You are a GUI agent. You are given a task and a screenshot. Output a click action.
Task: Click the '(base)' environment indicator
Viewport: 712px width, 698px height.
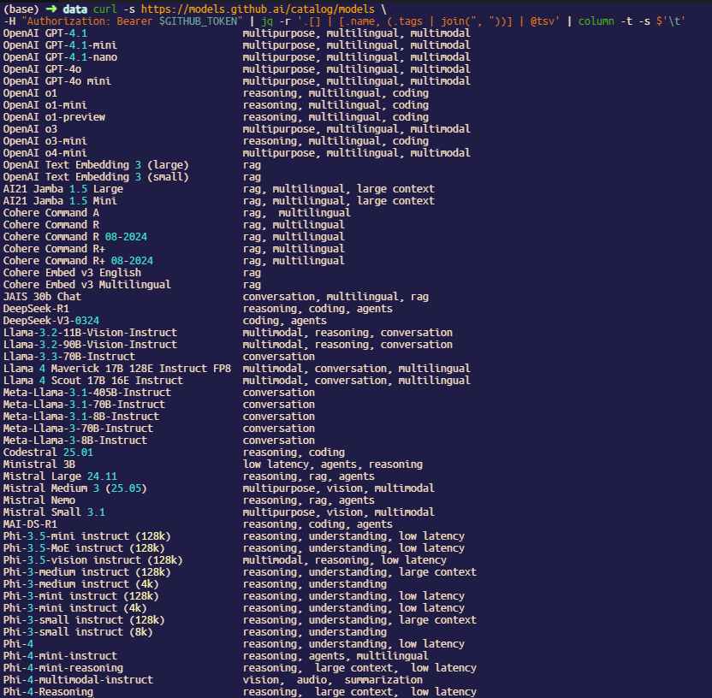(21, 9)
